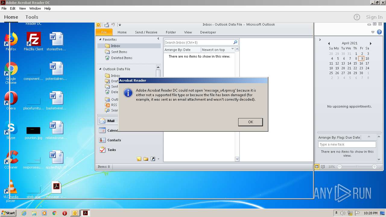
Task: Open the File menu in Acrobat Reader
Action: (4, 8)
